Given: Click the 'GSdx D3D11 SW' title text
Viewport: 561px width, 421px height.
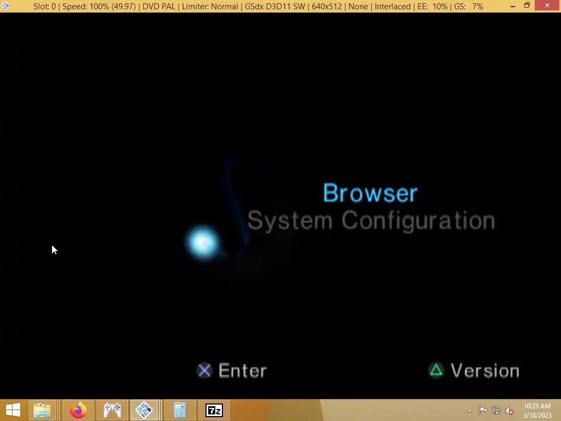Looking at the screenshot, I should pyautogui.click(x=275, y=7).
